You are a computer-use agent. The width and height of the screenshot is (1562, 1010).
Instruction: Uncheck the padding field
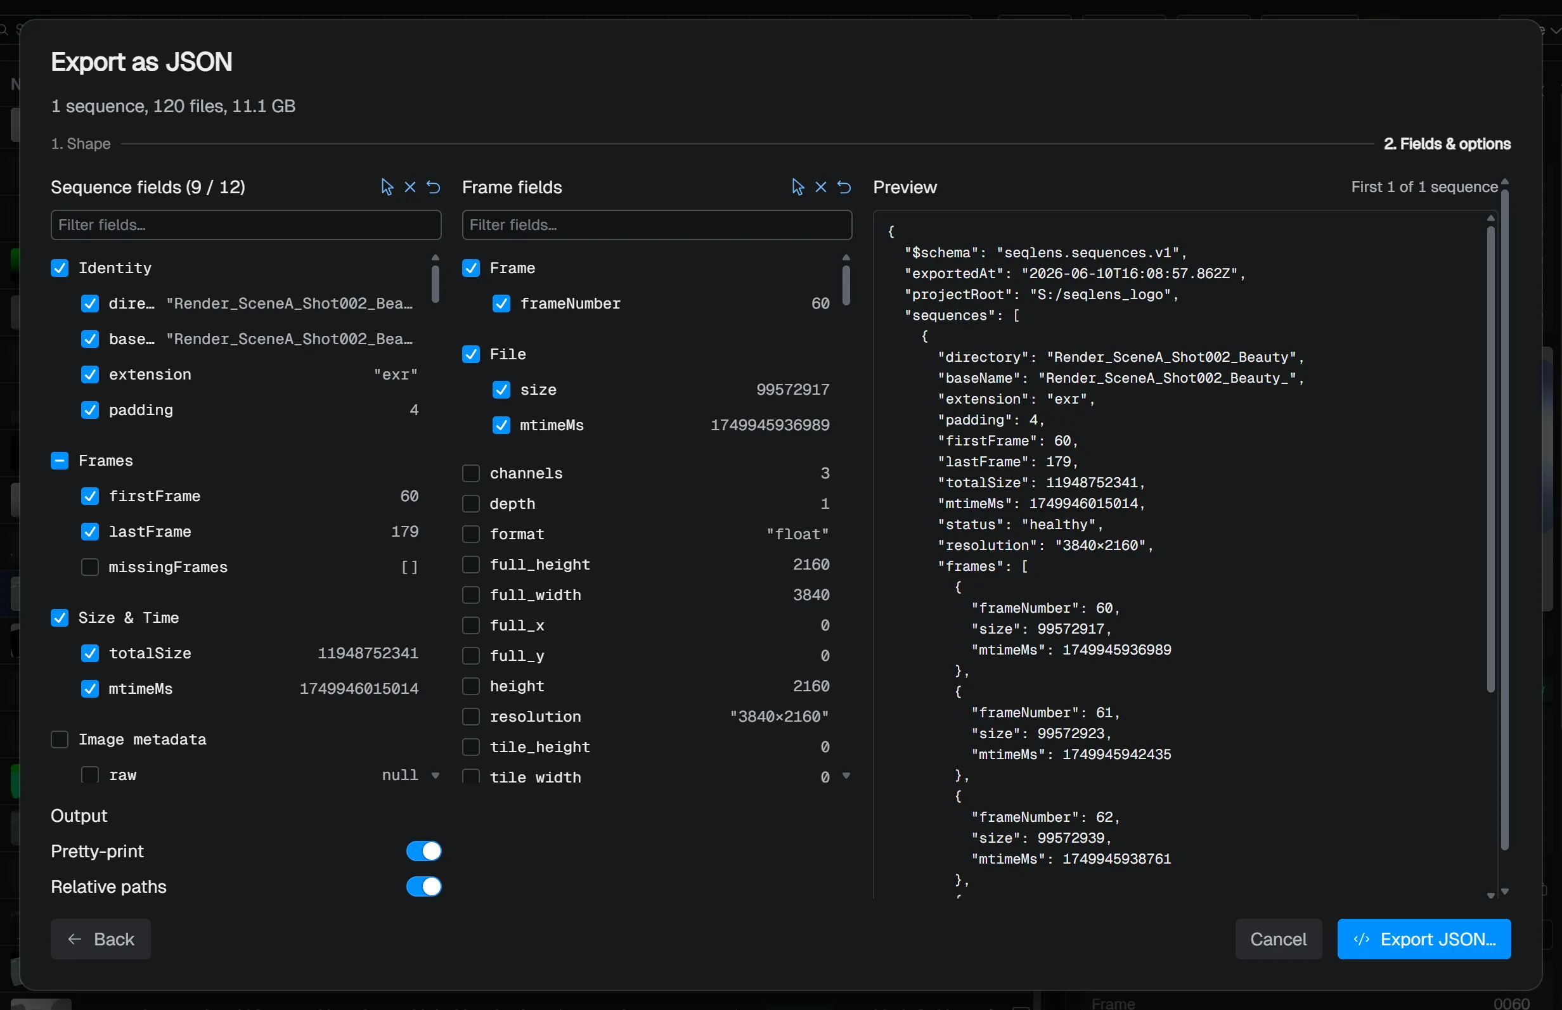tap(90, 410)
